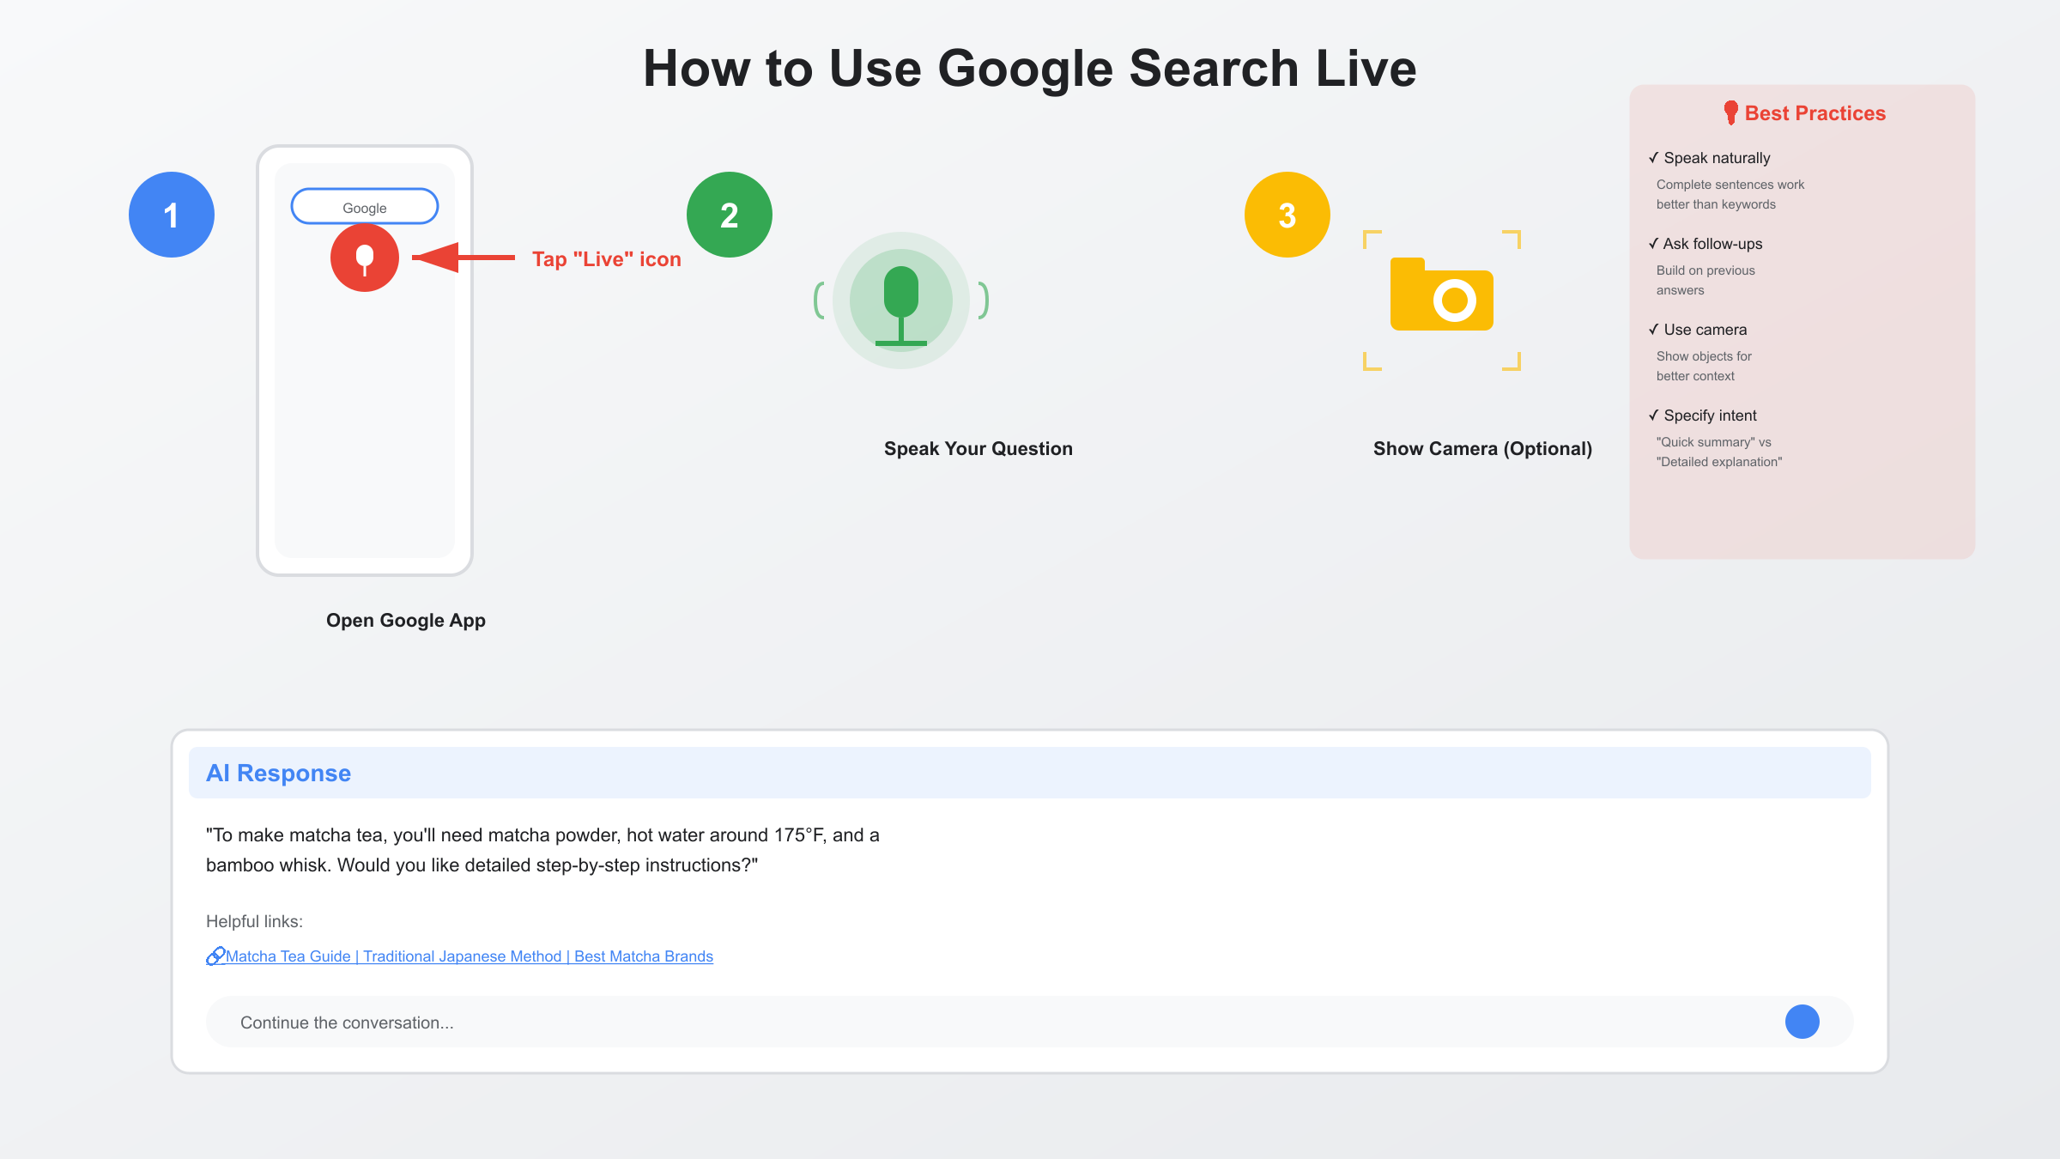This screenshot has width=2060, height=1159.
Task: Click the 'Tap "Live" icon' label
Action: [606, 259]
